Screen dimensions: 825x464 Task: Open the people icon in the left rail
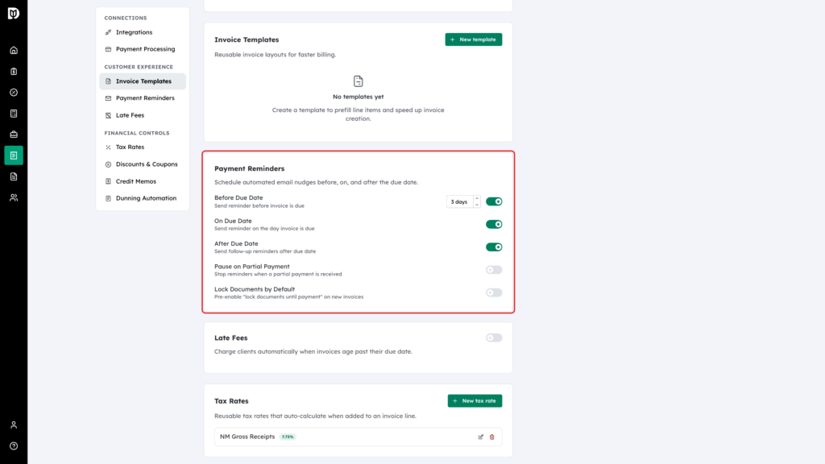tap(14, 198)
